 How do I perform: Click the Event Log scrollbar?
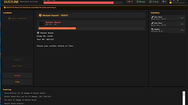(184, 98)
